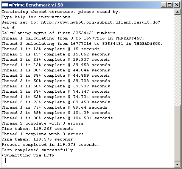Viewport: 182px width, 169px height.
Task: Open the wPrime window system menu icon
Action: point(5,5)
